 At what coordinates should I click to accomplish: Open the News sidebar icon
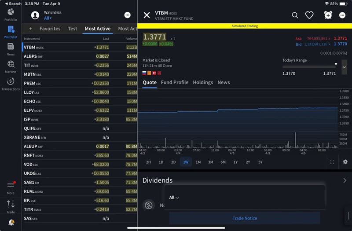[x=11, y=49]
